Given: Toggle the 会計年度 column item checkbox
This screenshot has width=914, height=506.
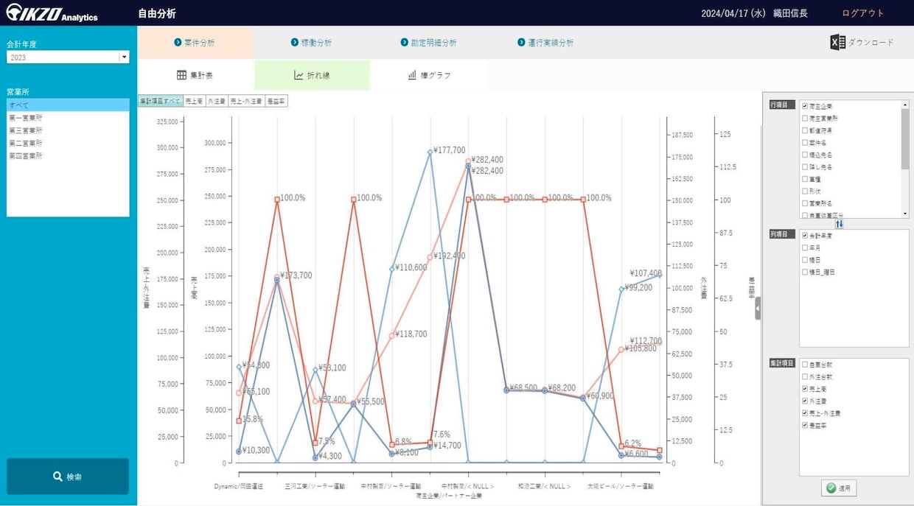Looking at the screenshot, I should (x=805, y=236).
